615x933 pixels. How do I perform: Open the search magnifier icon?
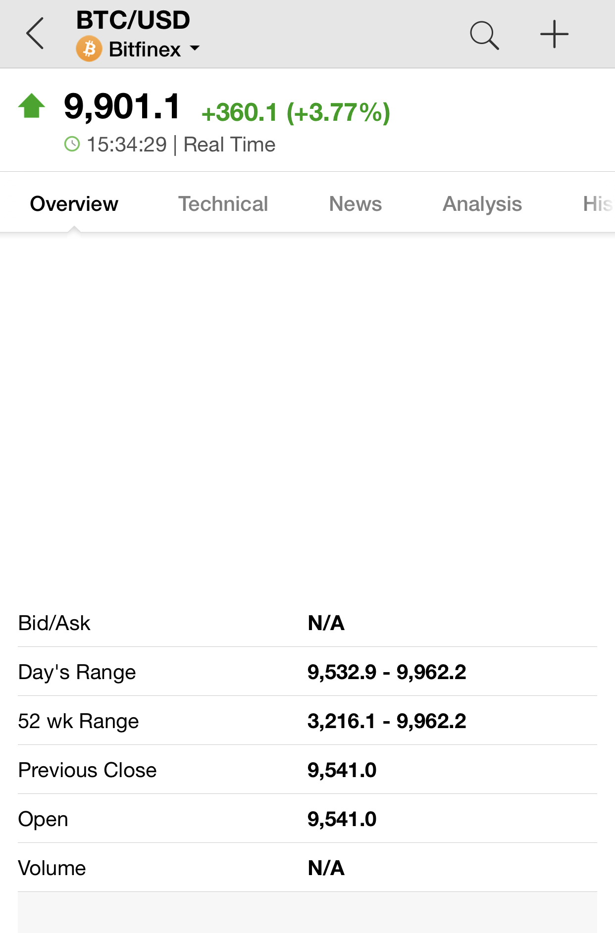(484, 35)
